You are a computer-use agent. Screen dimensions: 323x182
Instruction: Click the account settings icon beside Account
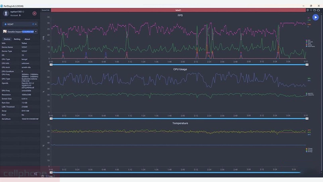[x=20, y=15]
